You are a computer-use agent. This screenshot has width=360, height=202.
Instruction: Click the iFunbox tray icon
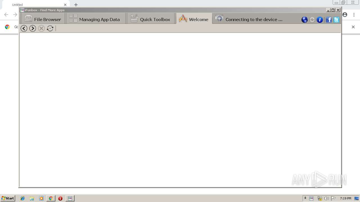311,198
